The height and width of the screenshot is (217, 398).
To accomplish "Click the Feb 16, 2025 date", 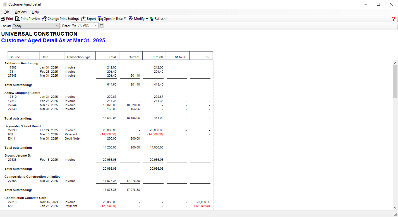I will (49, 160).
